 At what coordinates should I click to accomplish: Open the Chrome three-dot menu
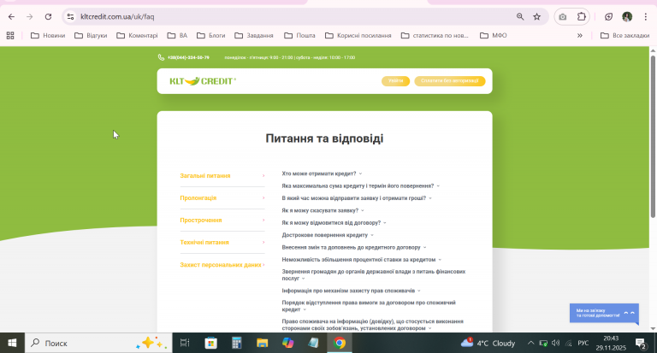646,17
